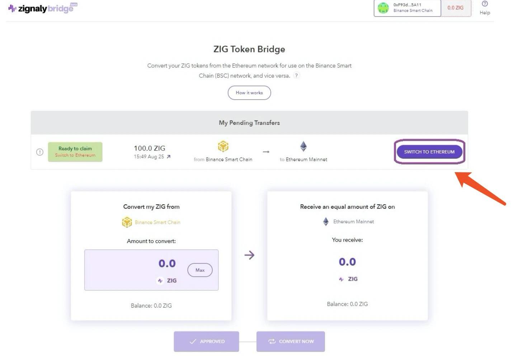The width and height of the screenshot is (518, 357).
Task: Click the Ready to claim status badge
Action: [75, 152]
